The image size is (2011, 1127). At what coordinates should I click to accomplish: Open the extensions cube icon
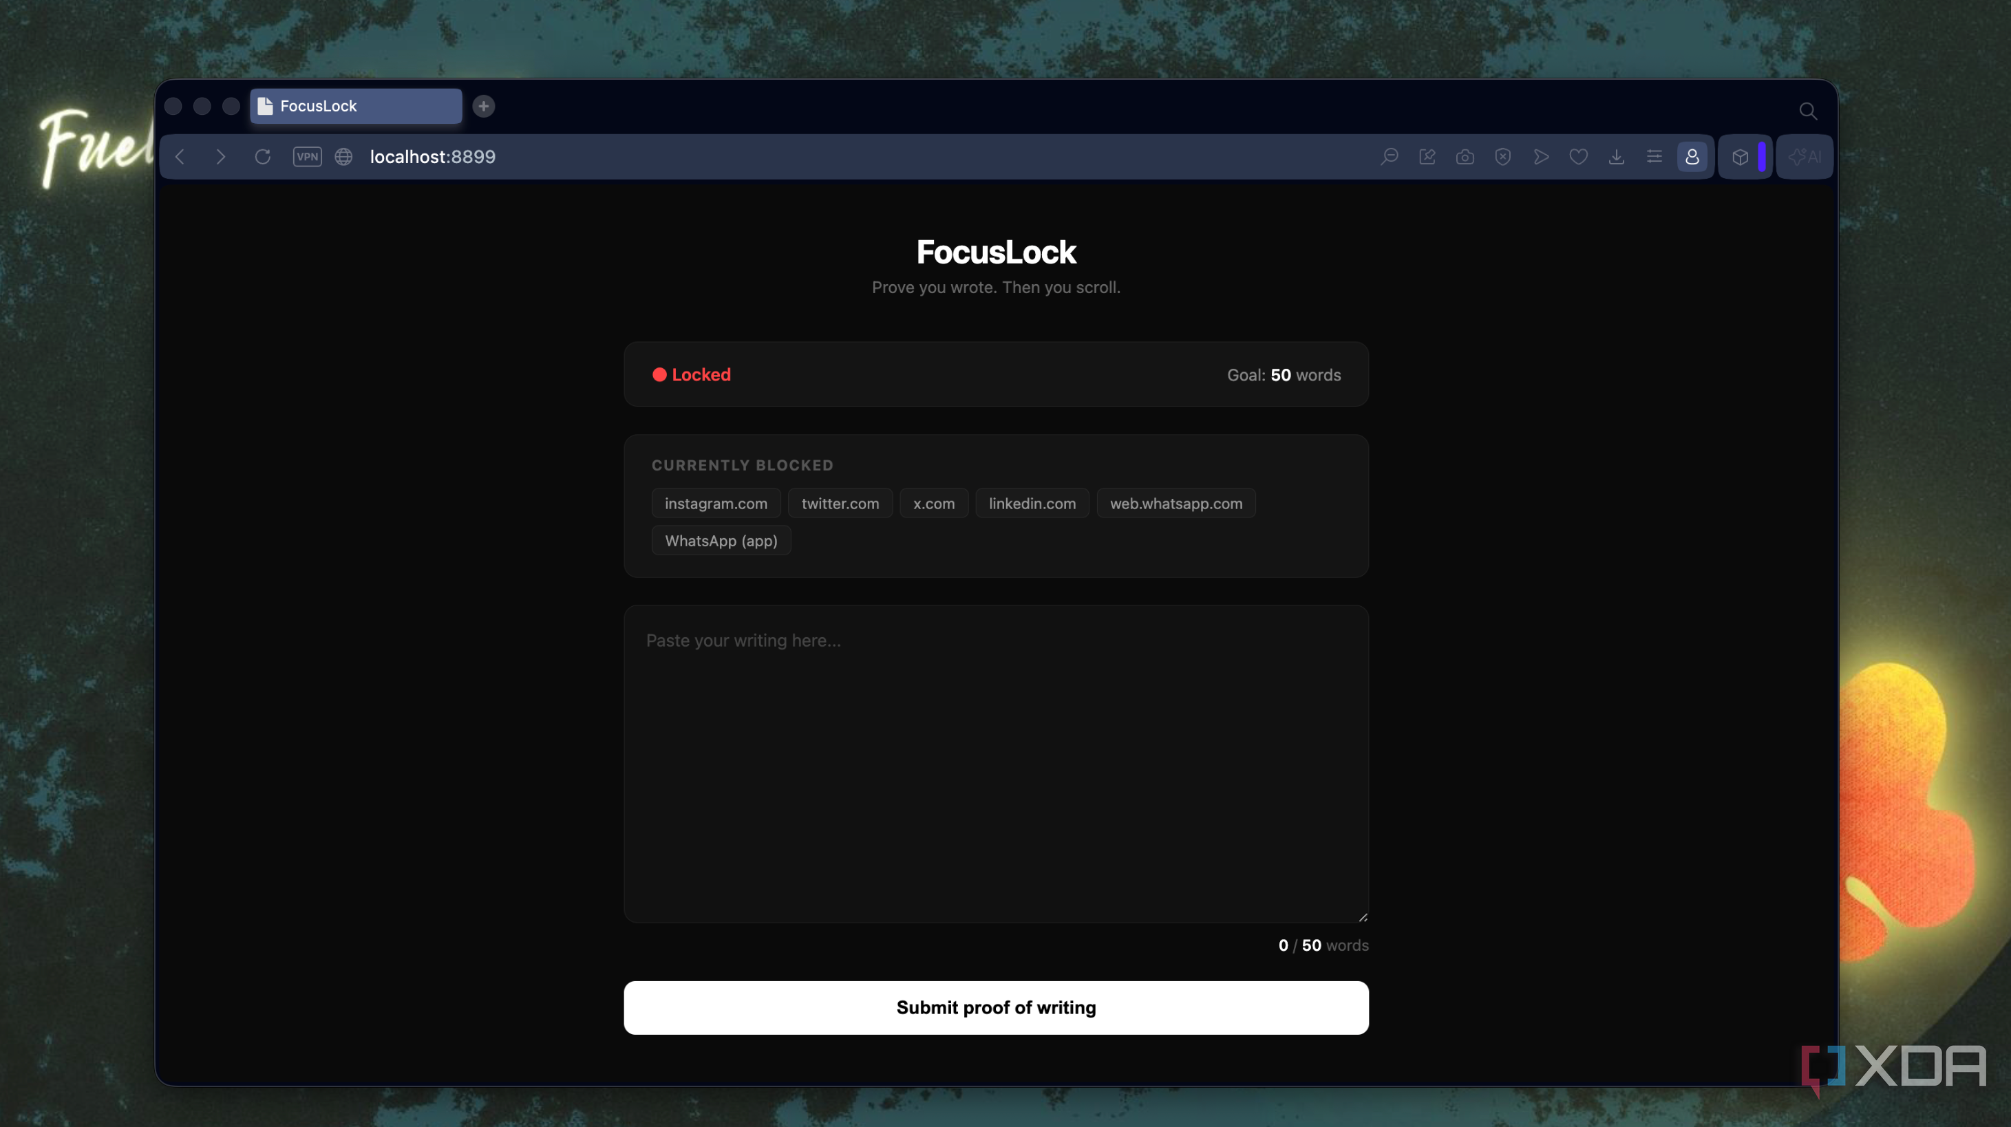(x=1740, y=157)
